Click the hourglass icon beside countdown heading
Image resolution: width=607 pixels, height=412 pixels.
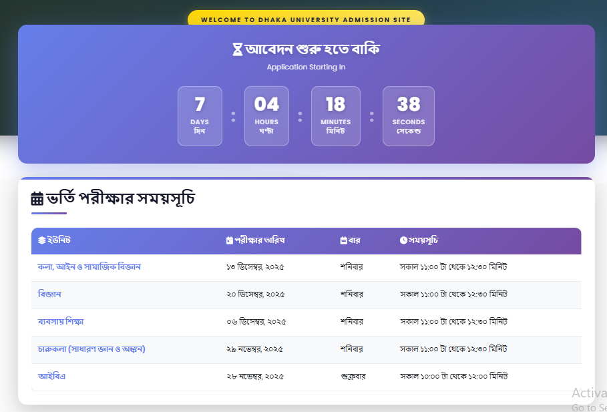point(237,49)
